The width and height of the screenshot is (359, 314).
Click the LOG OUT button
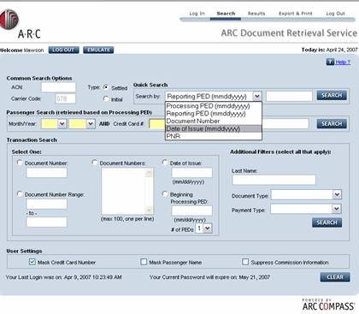pos(63,50)
